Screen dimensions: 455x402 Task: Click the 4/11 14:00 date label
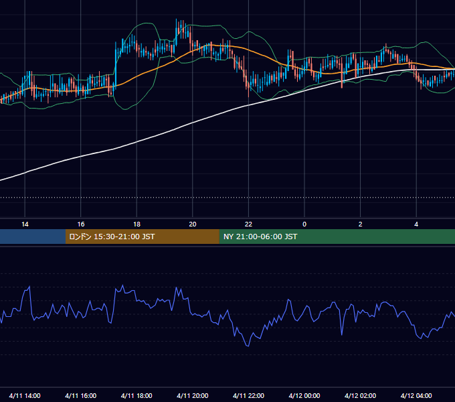pos(25,395)
